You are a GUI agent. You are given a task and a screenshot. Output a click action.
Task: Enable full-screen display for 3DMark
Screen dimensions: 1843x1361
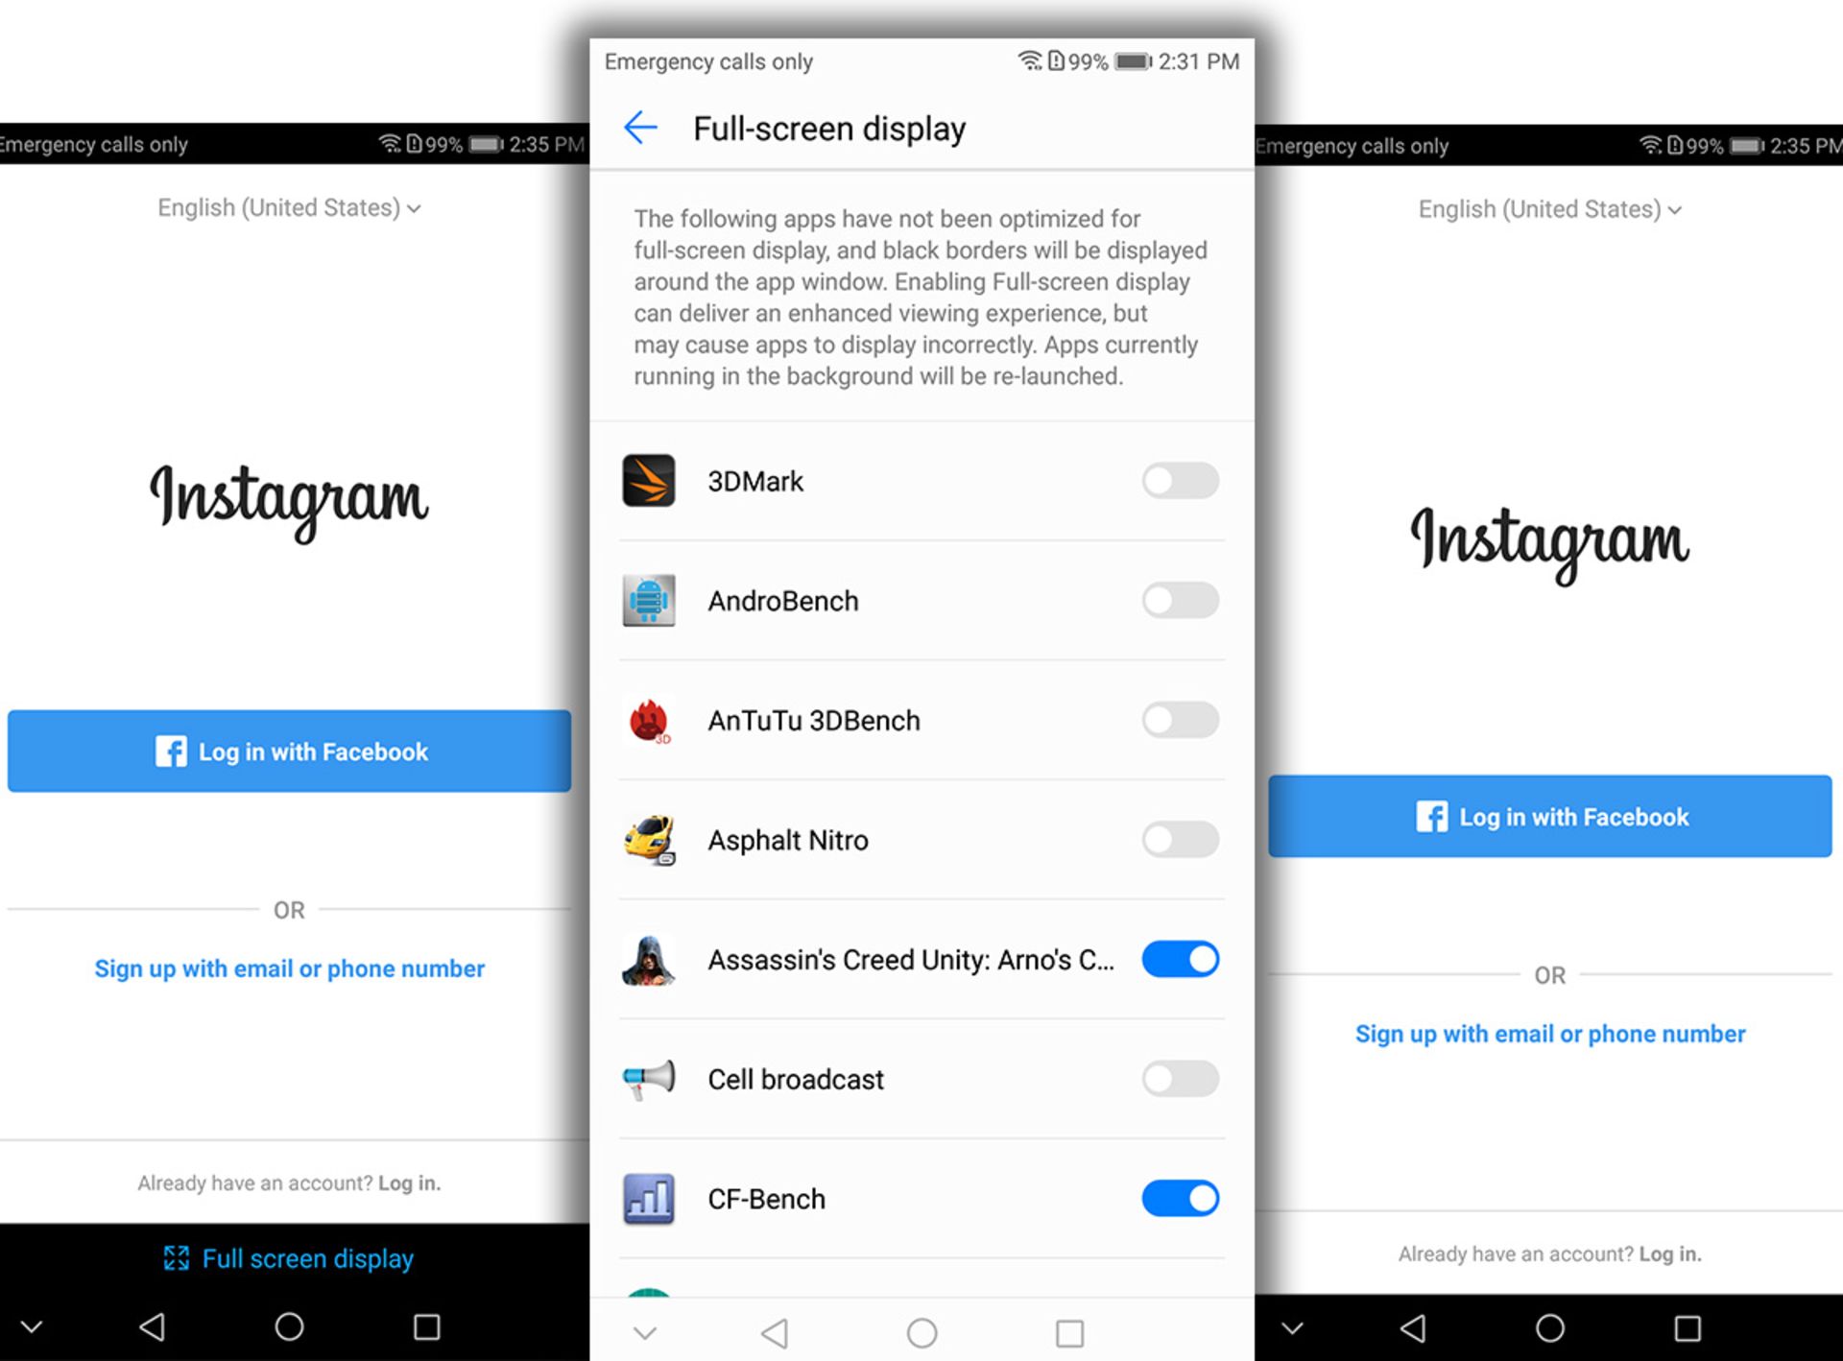pyautogui.click(x=1179, y=478)
